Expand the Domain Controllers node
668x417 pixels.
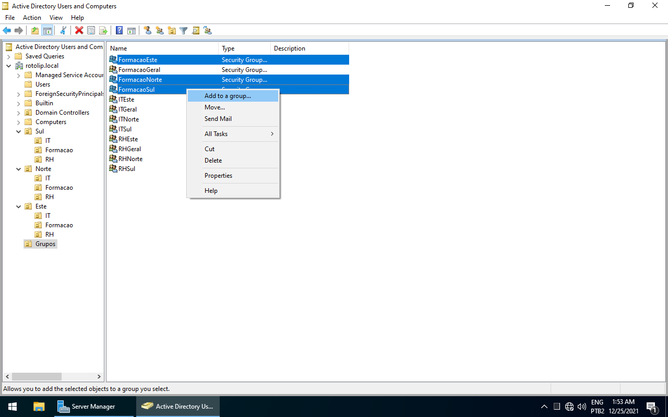point(19,113)
